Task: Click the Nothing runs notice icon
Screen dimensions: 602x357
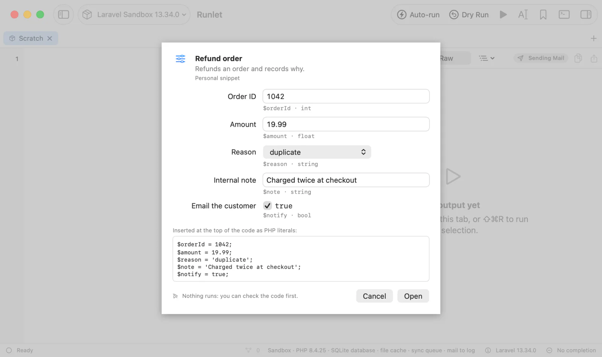Action: point(175,296)
